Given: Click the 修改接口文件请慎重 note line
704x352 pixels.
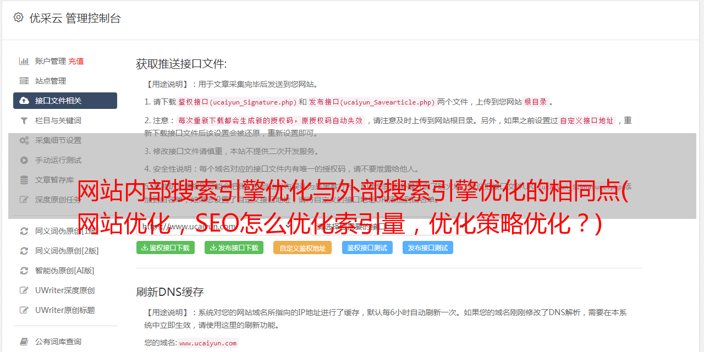Looking at the screenshot, I should (x=232, y=151).
